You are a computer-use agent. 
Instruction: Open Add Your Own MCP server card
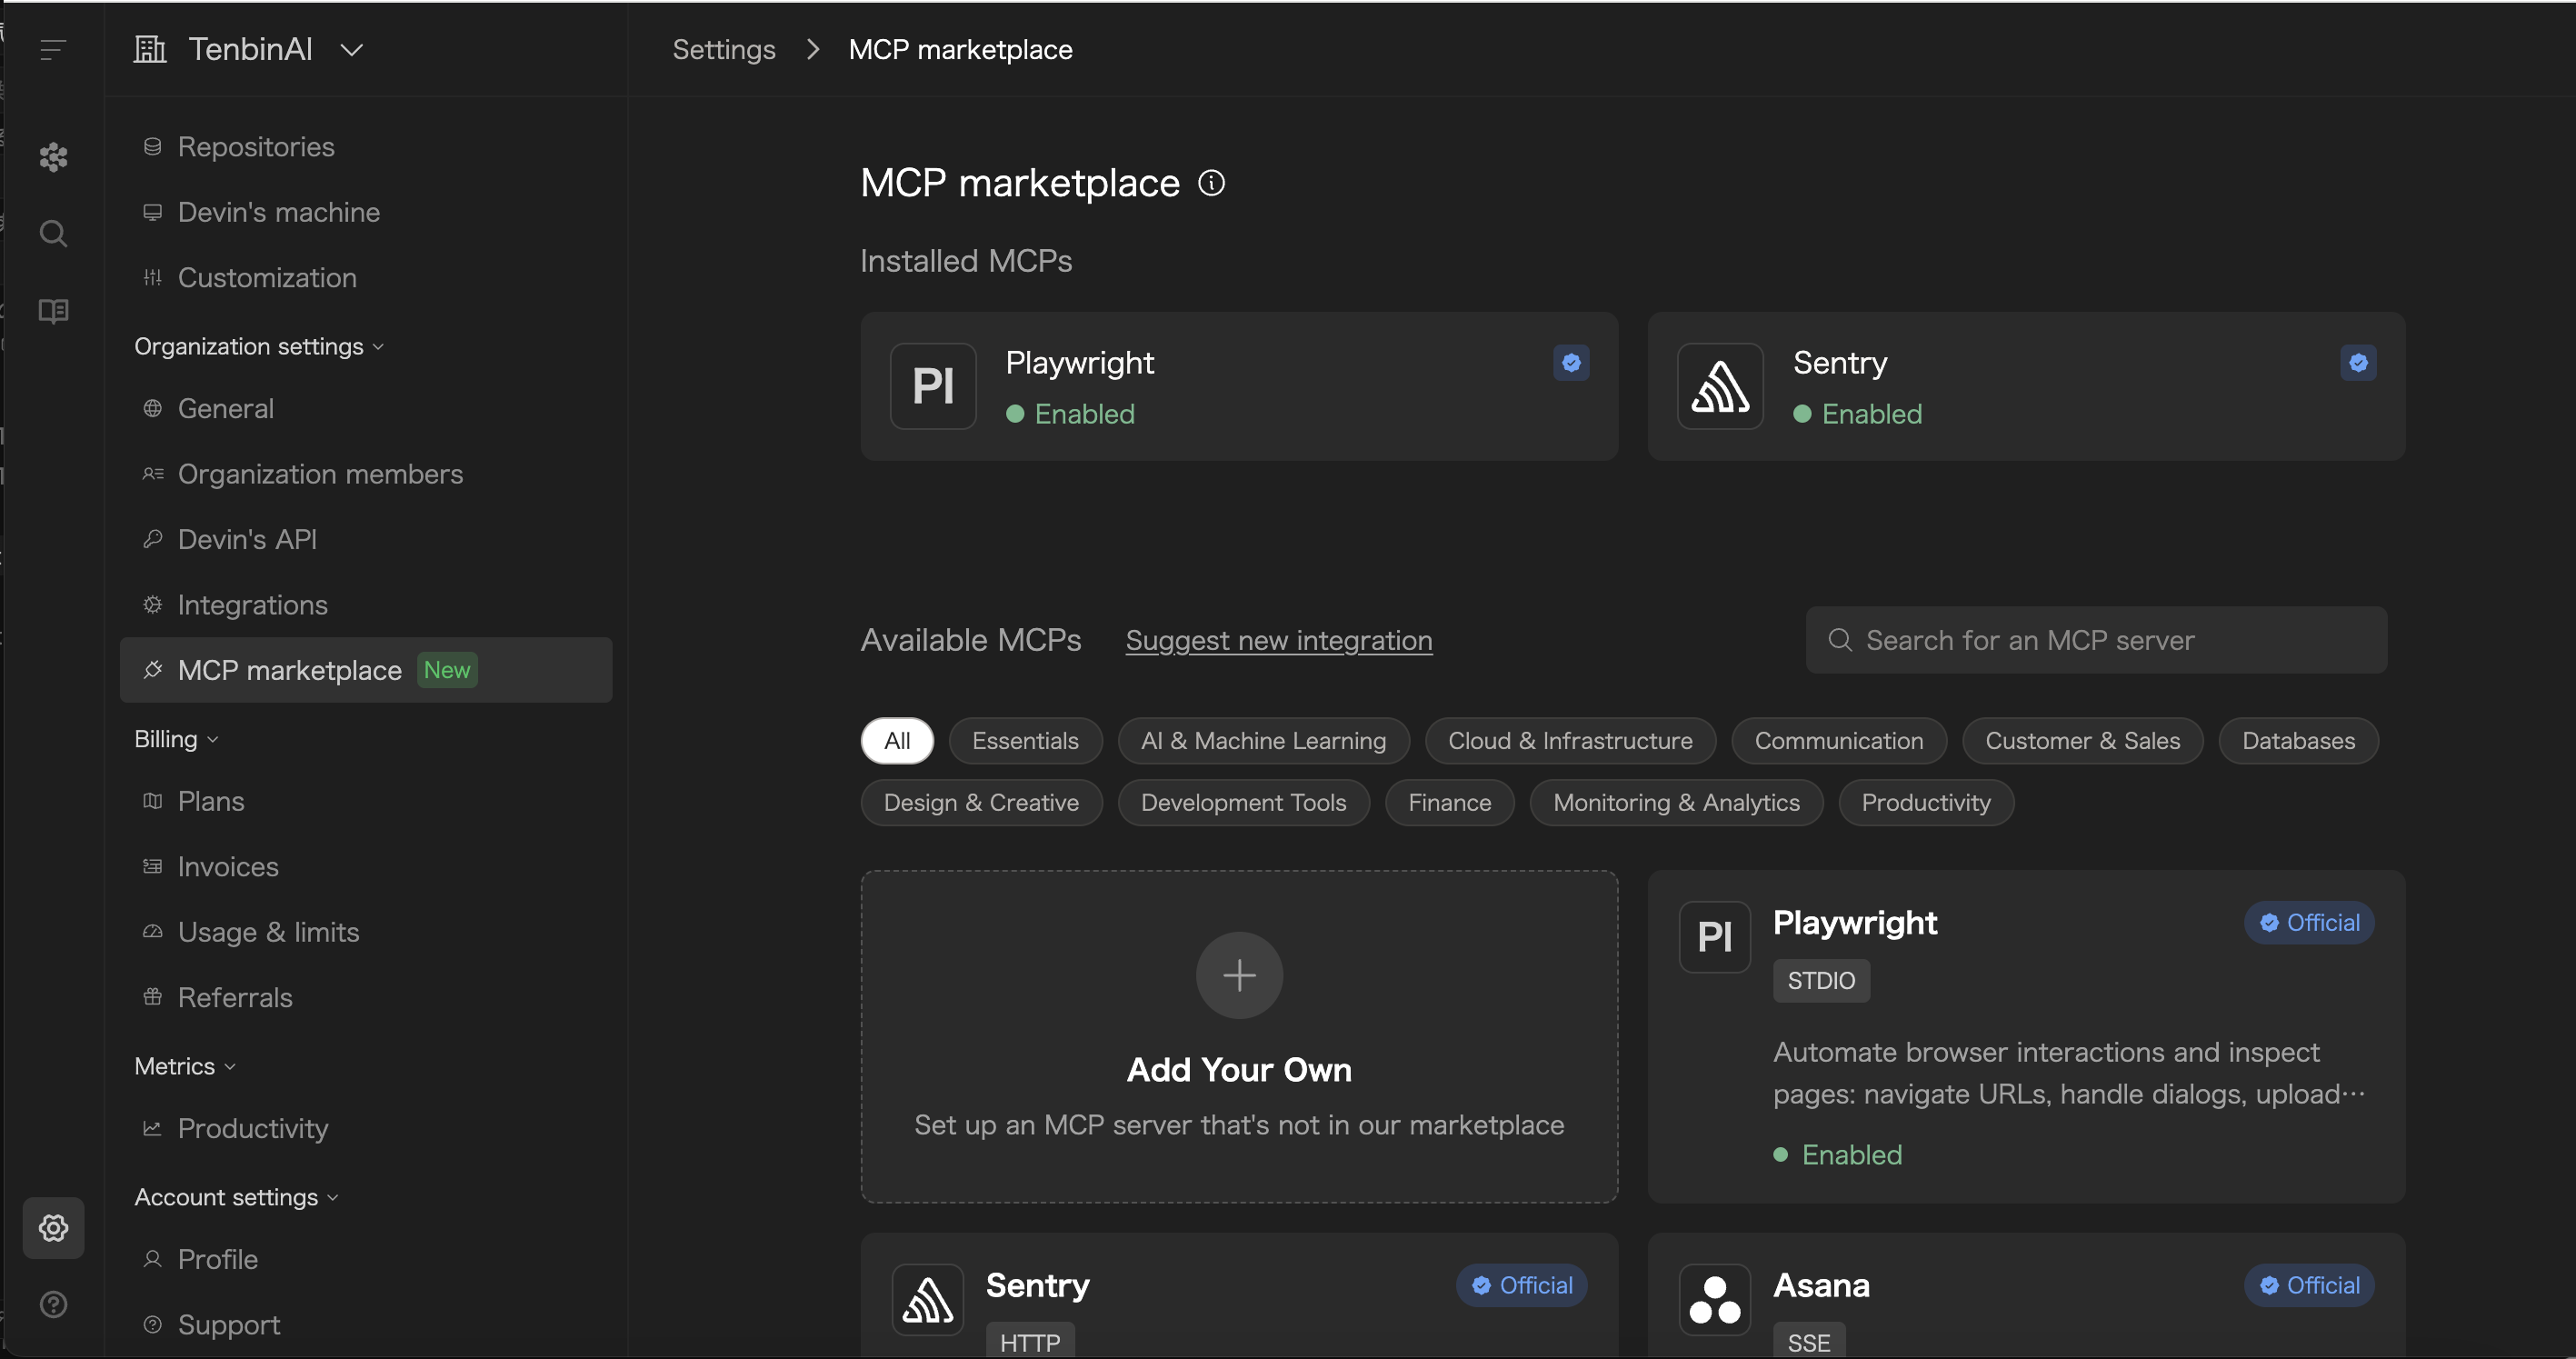pyautogui.click(x=1239, y=1037)
